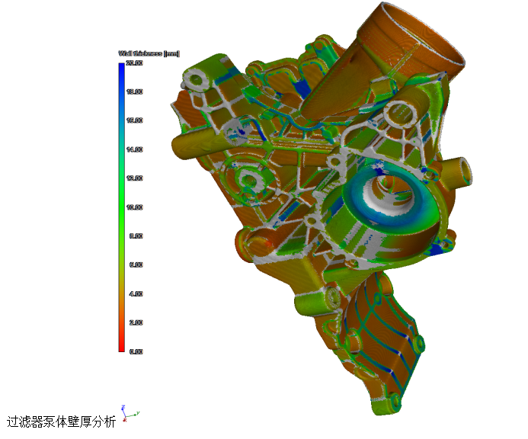The image size is (528, 439).
Task: Click the XYZ coordinate axis triad
Action: [126, 414]
